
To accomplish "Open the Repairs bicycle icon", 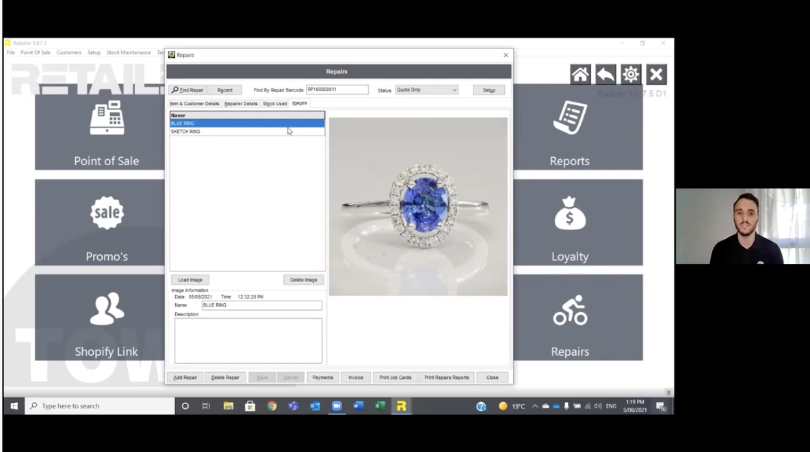I will (570, 309).
